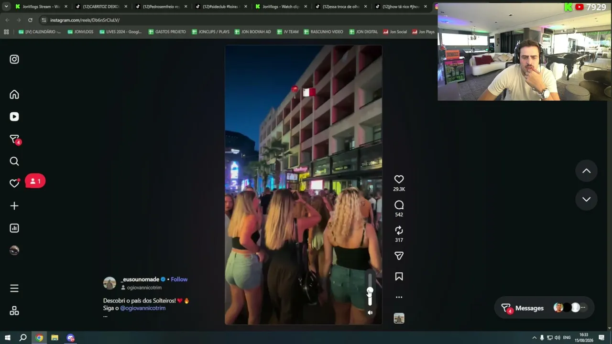Switch to the #sideclub #loiras tab
This screenshot has height=344, width=612.
(221, 7)
